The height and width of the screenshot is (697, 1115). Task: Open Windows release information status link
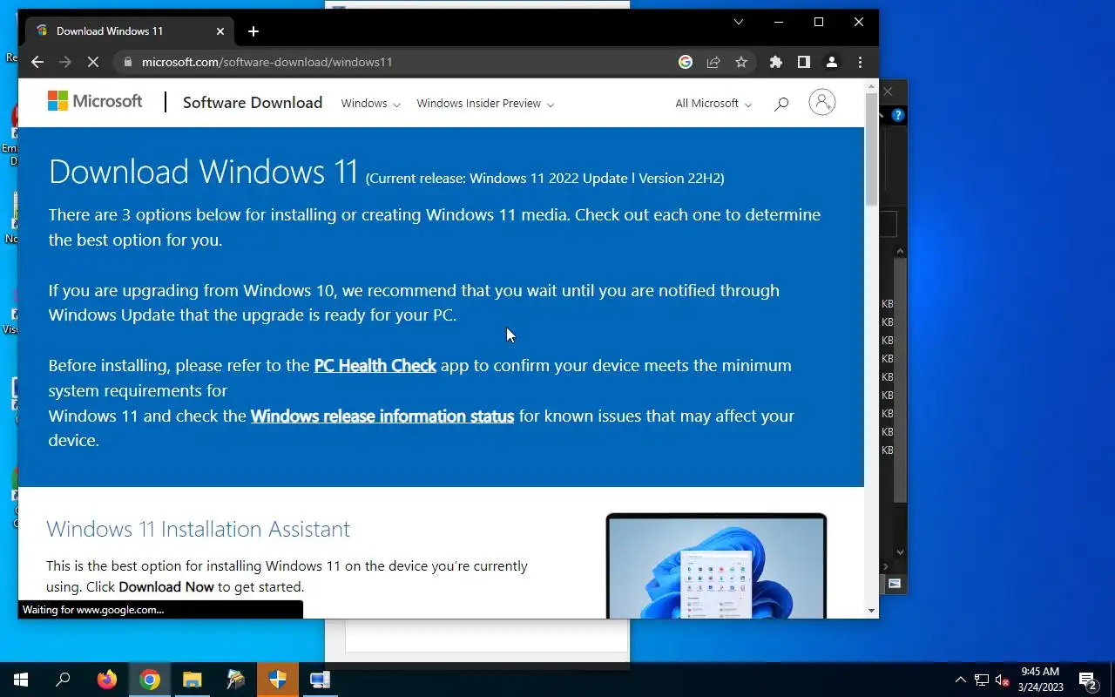pos(382,416)
